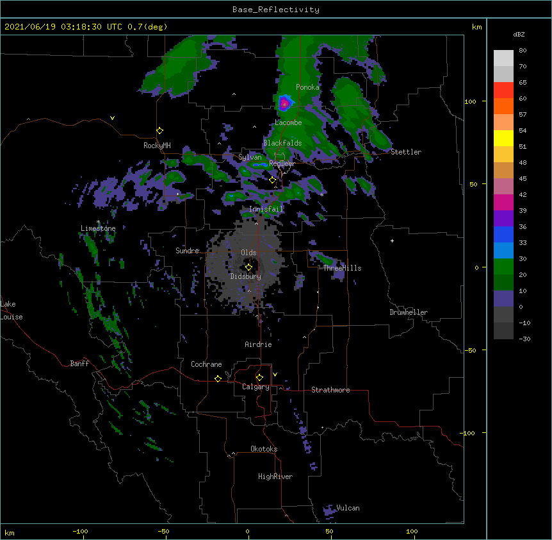
Task: Click the yellow v marker northwest of RockyMH
Action: [112, 118]
